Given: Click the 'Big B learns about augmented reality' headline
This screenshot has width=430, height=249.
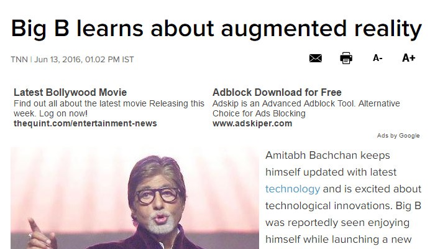Looking at the screenshot, I should tap(216, 29).
